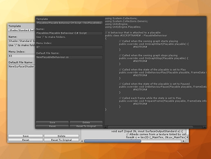This screenshot has width=211, height=159.
Task: Grab the blue horizontal scrollbar in the light window
Action: point(112,141)
